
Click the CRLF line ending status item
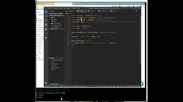pyautogui.click(x=114, y=86)
